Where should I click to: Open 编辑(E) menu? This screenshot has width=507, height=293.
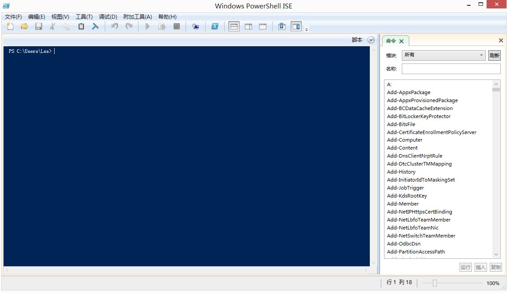tap(36, 17)
